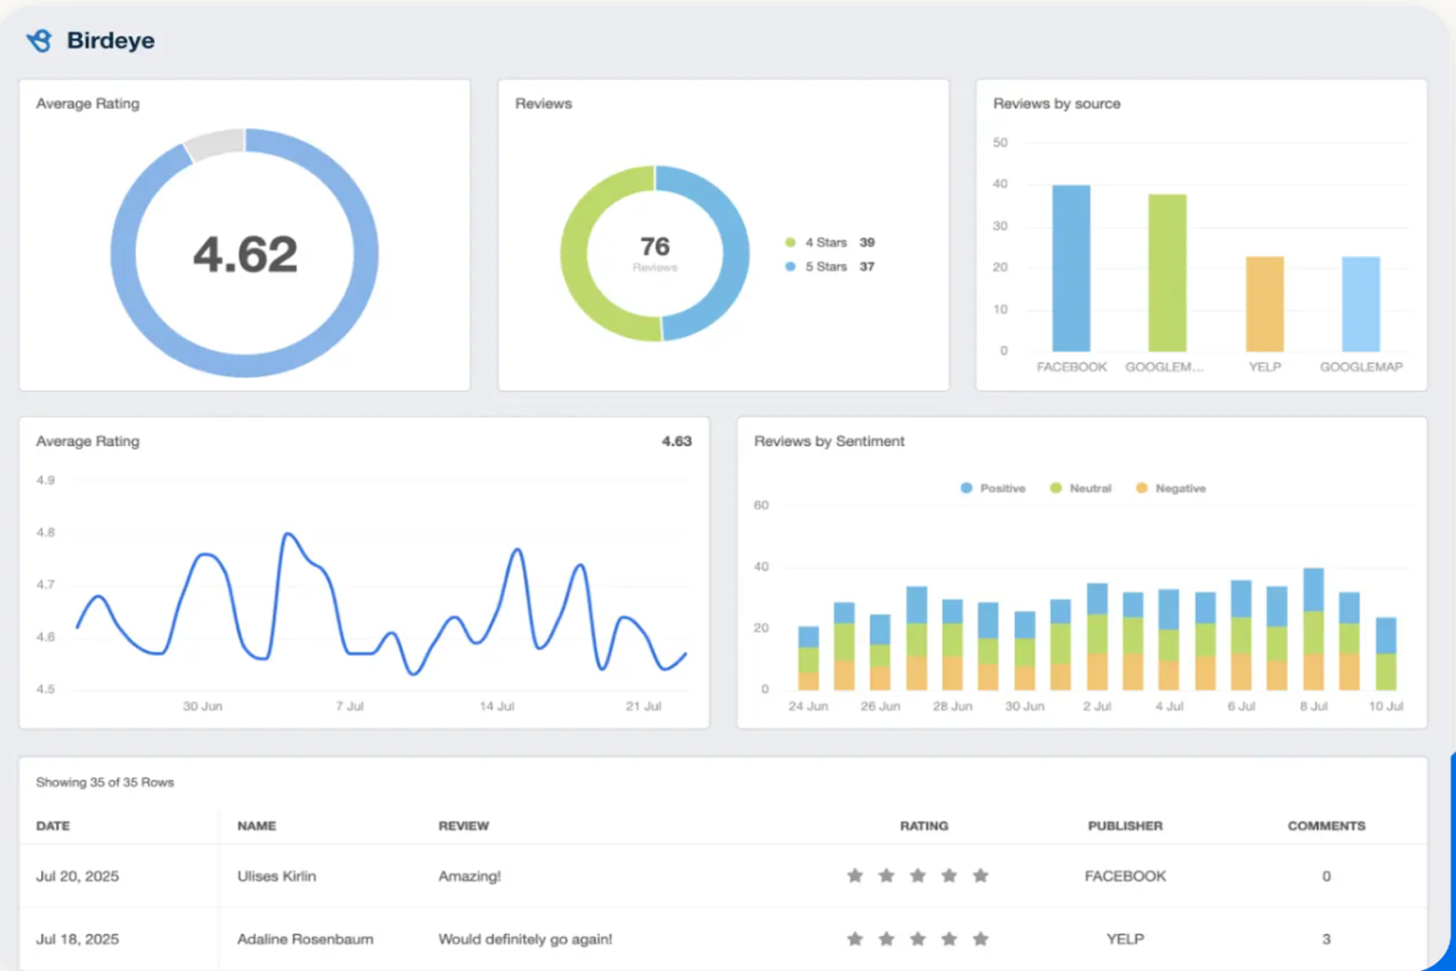This screenshot has height=971, width=1456.
Task: Click the YELP publisher cell in table
Action: [1125, 938]
